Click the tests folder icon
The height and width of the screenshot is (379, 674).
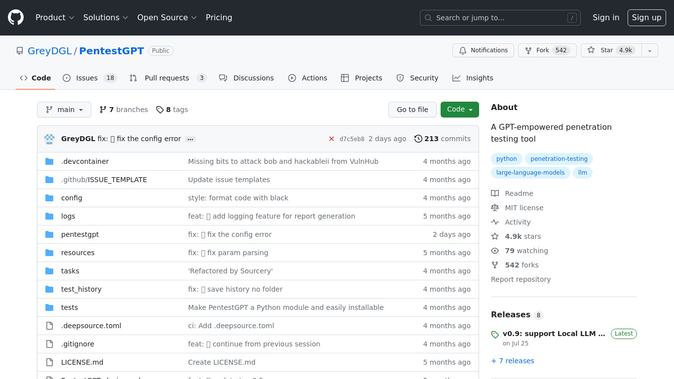pos(49,307)
